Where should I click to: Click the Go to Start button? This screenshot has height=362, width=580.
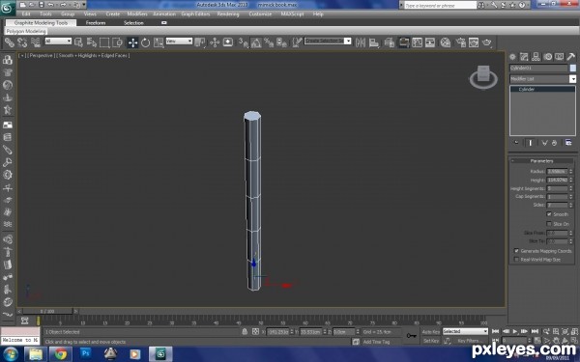point(495,331)
